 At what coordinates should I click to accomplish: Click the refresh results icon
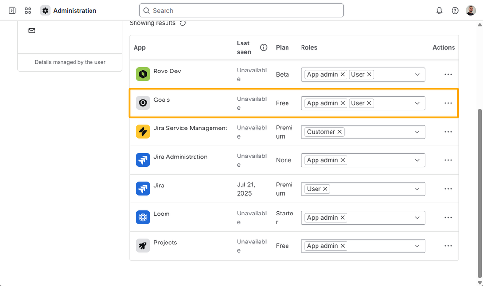pyautogui.click(x=182, y=23)
